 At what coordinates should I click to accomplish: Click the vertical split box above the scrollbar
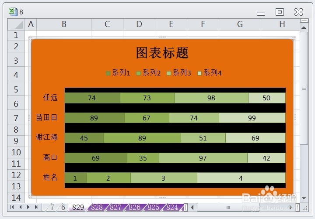pos(304,21)
